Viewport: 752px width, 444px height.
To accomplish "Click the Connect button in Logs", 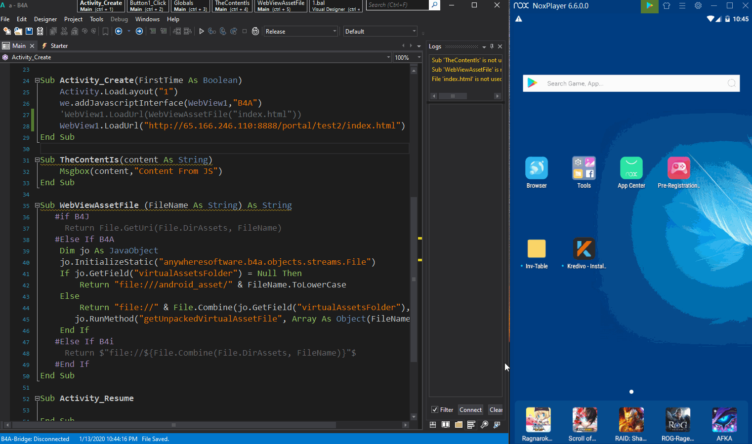I will pos(470,409).
